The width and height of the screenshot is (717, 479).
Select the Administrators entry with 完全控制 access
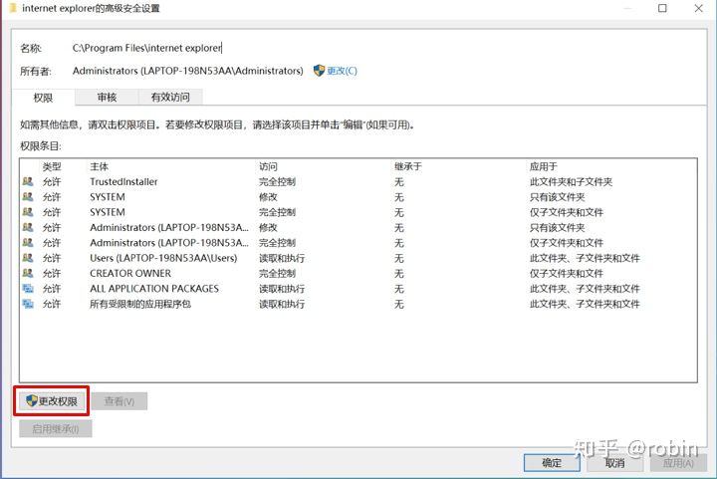pyautogui.click(x=358, y=243)
